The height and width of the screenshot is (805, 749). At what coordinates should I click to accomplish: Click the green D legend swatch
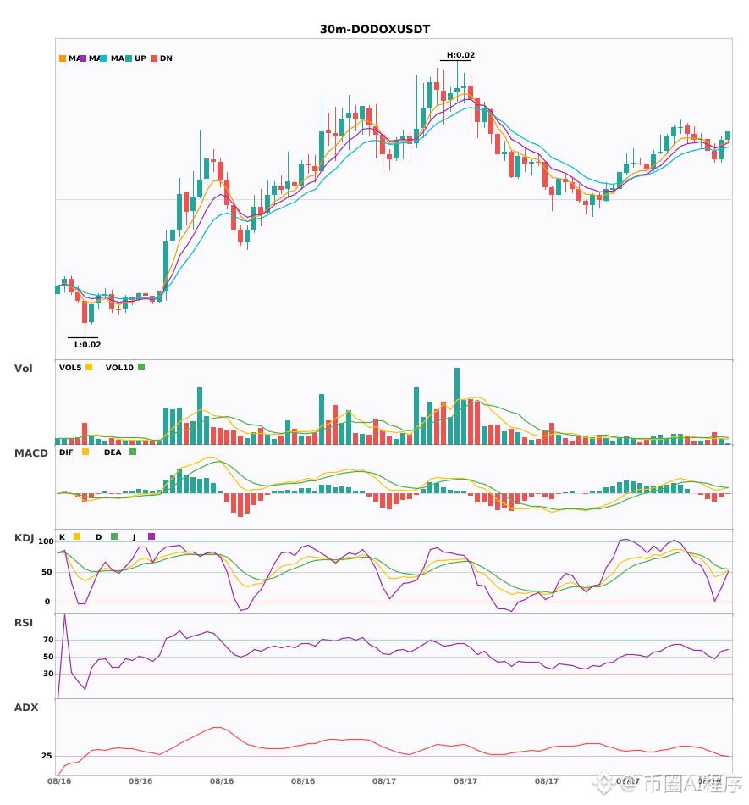(x=114, y=536)
